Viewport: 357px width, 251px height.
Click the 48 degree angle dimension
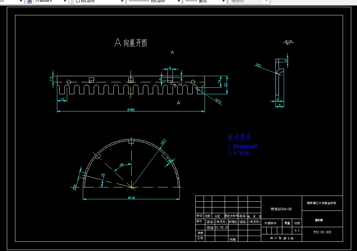coord(121,165)
